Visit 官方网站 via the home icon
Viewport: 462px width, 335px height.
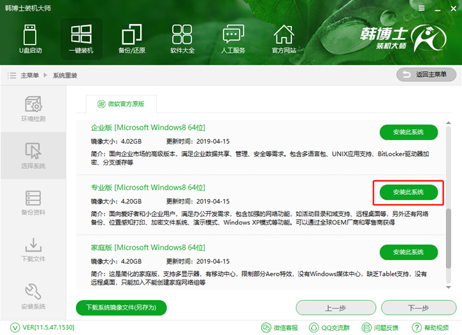[x=284, y=38]
